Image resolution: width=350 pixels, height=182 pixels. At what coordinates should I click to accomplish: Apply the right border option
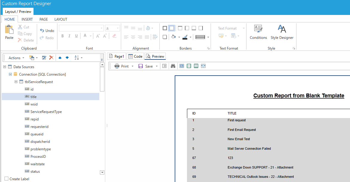pos(201,28)
